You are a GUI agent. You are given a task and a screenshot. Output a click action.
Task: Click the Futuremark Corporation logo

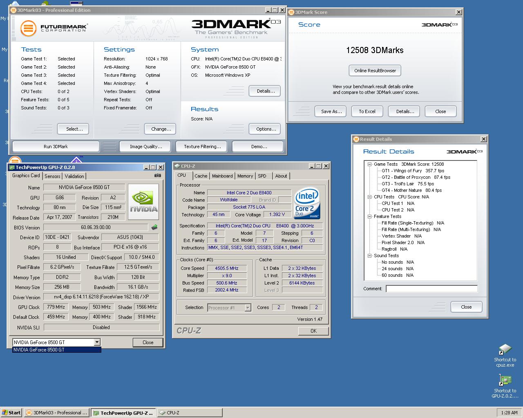point(54,28)
